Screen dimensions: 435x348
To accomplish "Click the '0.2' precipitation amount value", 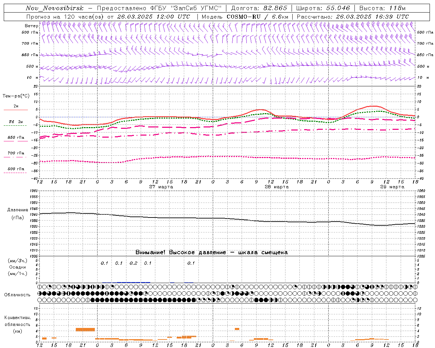I will point(134,263).
